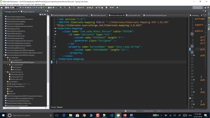Maximize the Package Explorer panel
This screenshot has width=210, height=118.
[48, 11]
